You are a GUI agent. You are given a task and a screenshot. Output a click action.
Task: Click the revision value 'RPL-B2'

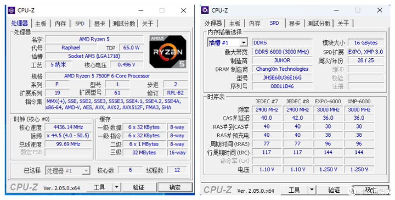point(176,93)
